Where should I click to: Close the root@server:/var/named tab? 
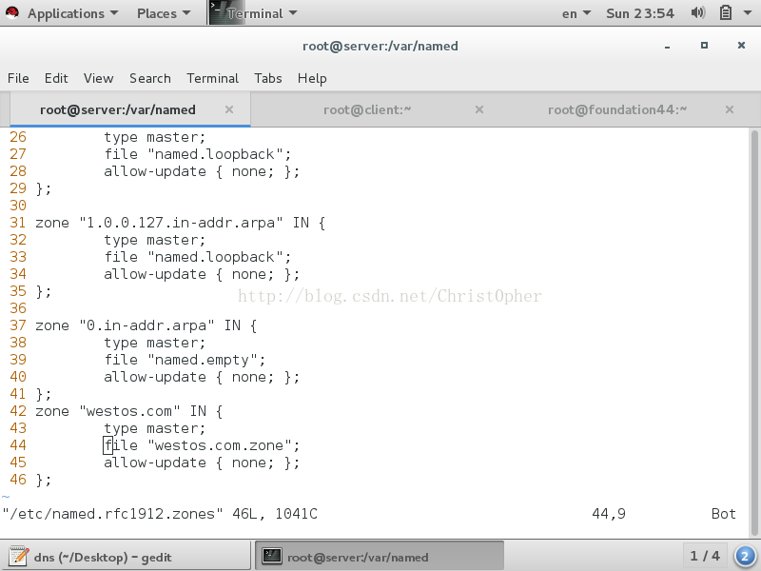(229, 109)
